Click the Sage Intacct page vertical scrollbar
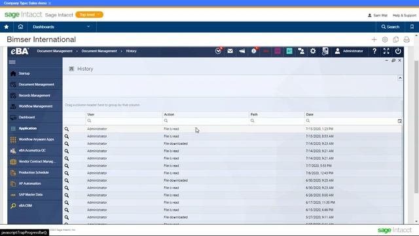 coord(416,127)
